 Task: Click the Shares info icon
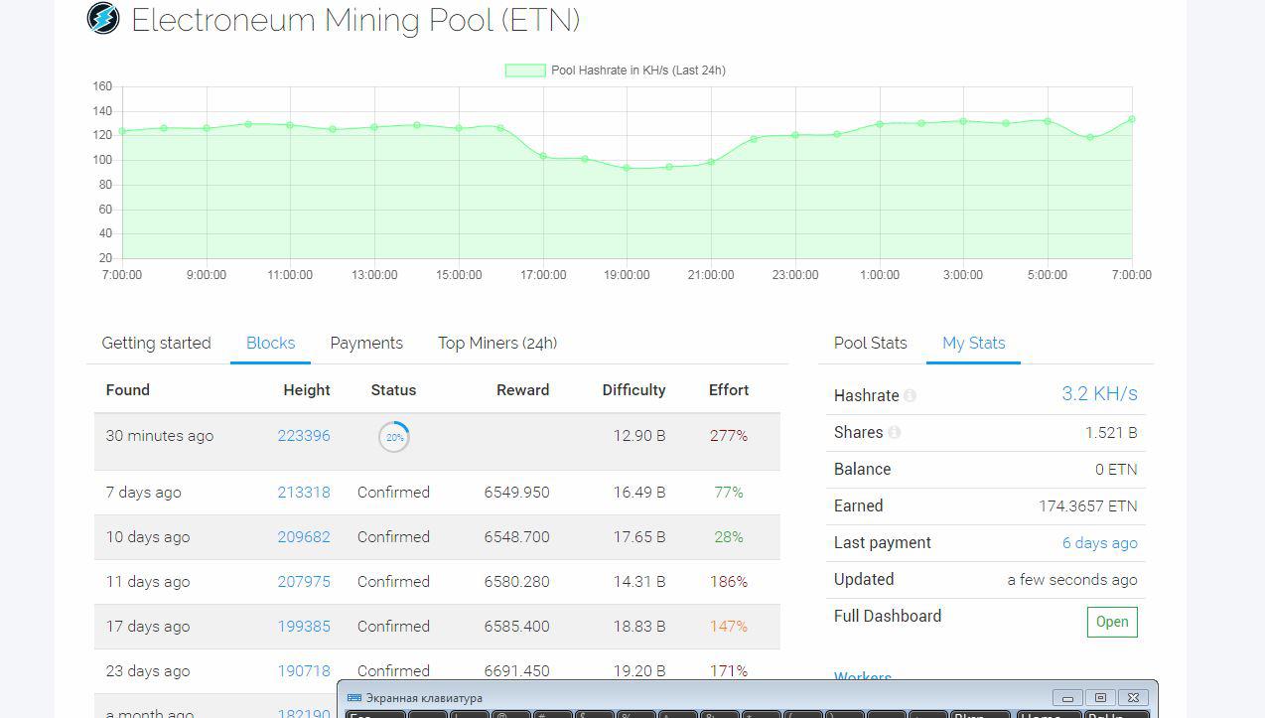point(895,432)
